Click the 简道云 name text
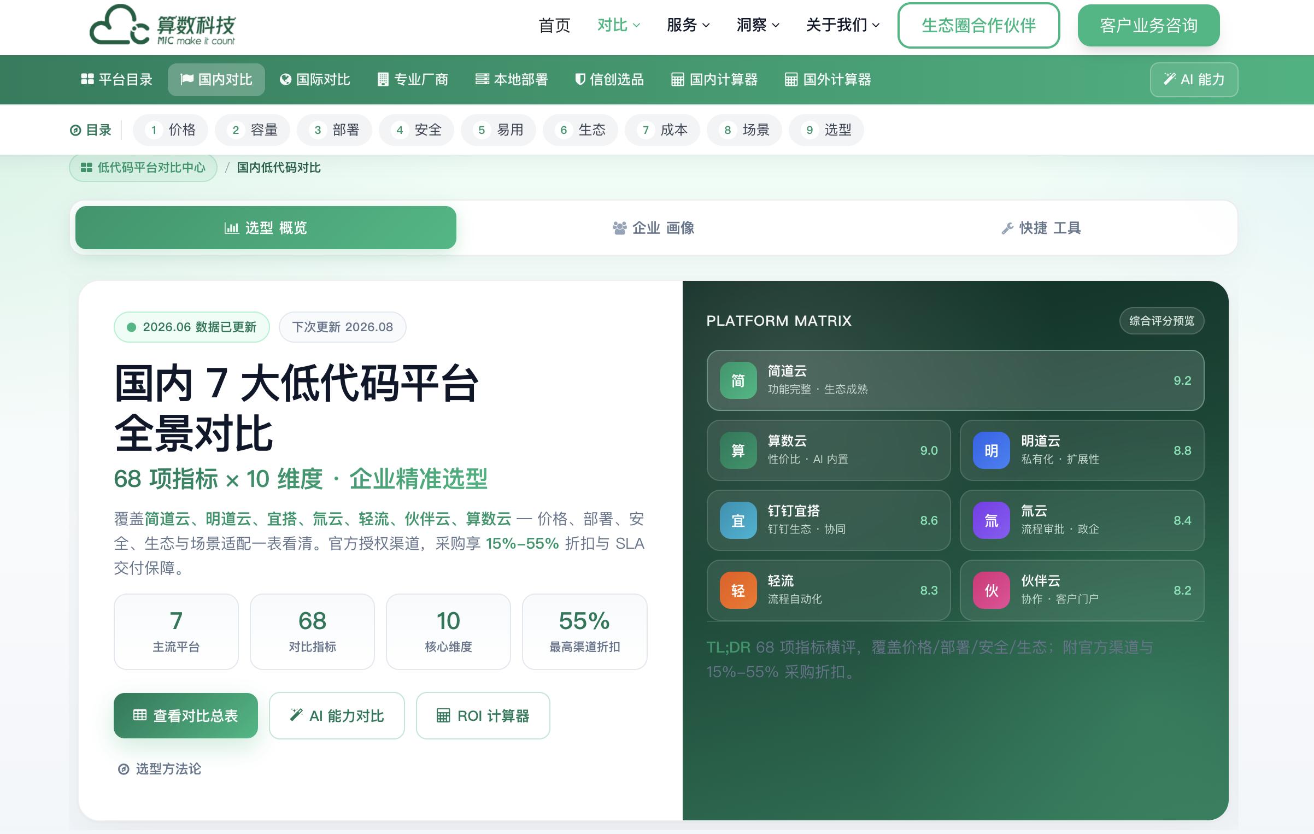The height and width of the screenshot is (834, 1314). [787, 371]
